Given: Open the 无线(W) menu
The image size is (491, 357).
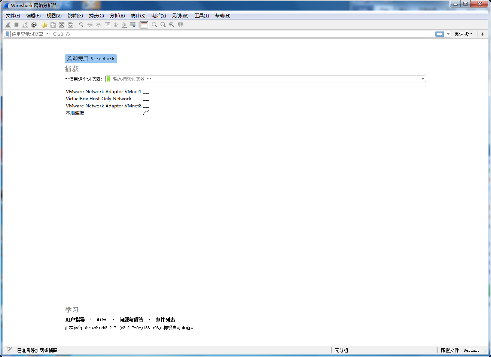Looking at the screenshot, I should click(180, 16).
